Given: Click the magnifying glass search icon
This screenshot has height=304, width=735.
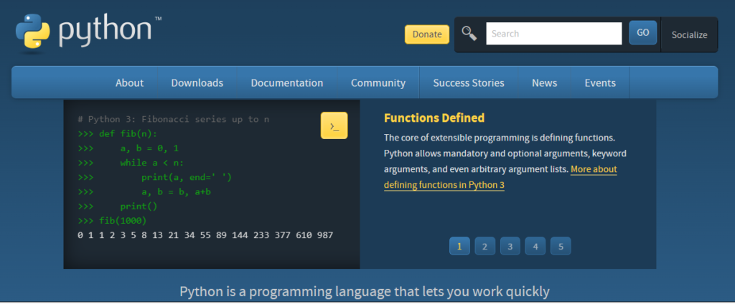Looking at the screenshot, I should coord(469,33).
